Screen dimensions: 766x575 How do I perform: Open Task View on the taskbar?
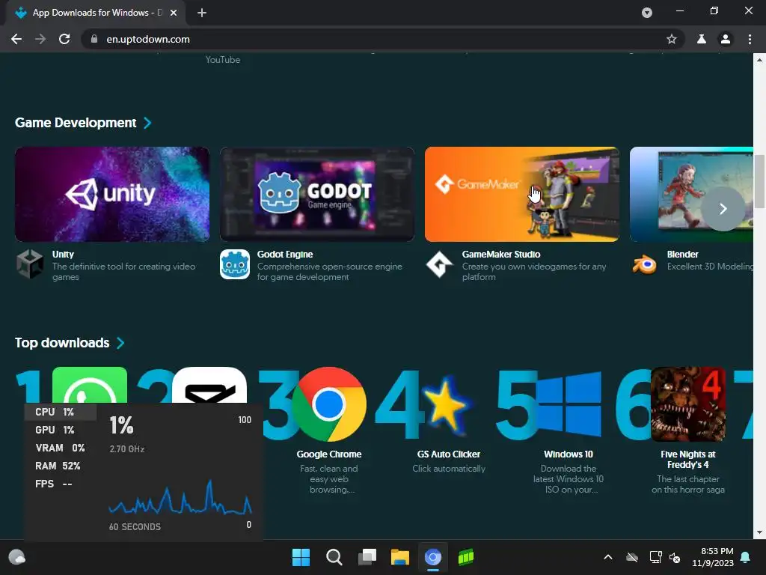point(367,557)
